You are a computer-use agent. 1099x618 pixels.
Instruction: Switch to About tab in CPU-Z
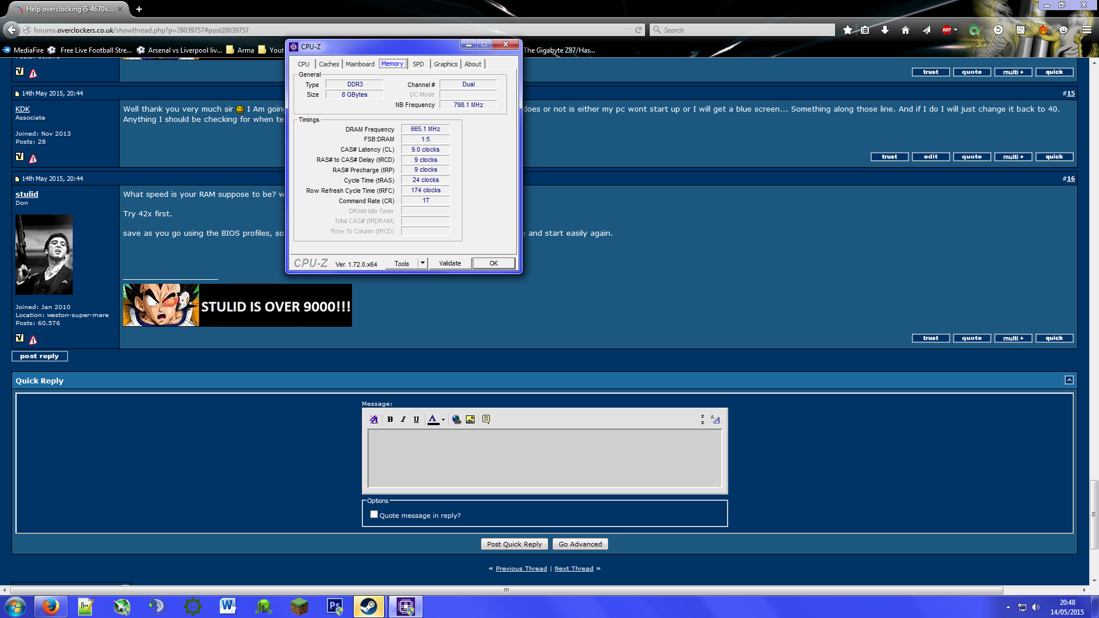(x=473, y=64)
